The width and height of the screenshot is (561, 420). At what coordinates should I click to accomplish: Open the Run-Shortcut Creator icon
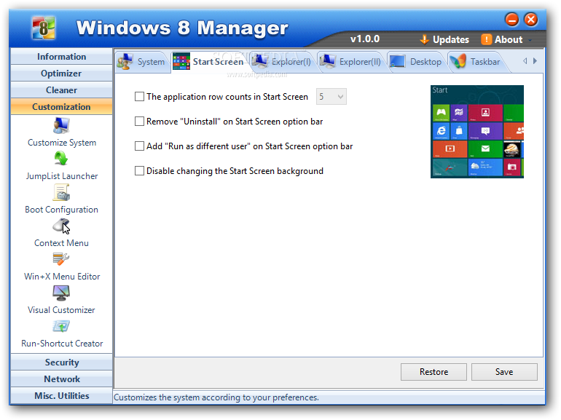[61, 326]
